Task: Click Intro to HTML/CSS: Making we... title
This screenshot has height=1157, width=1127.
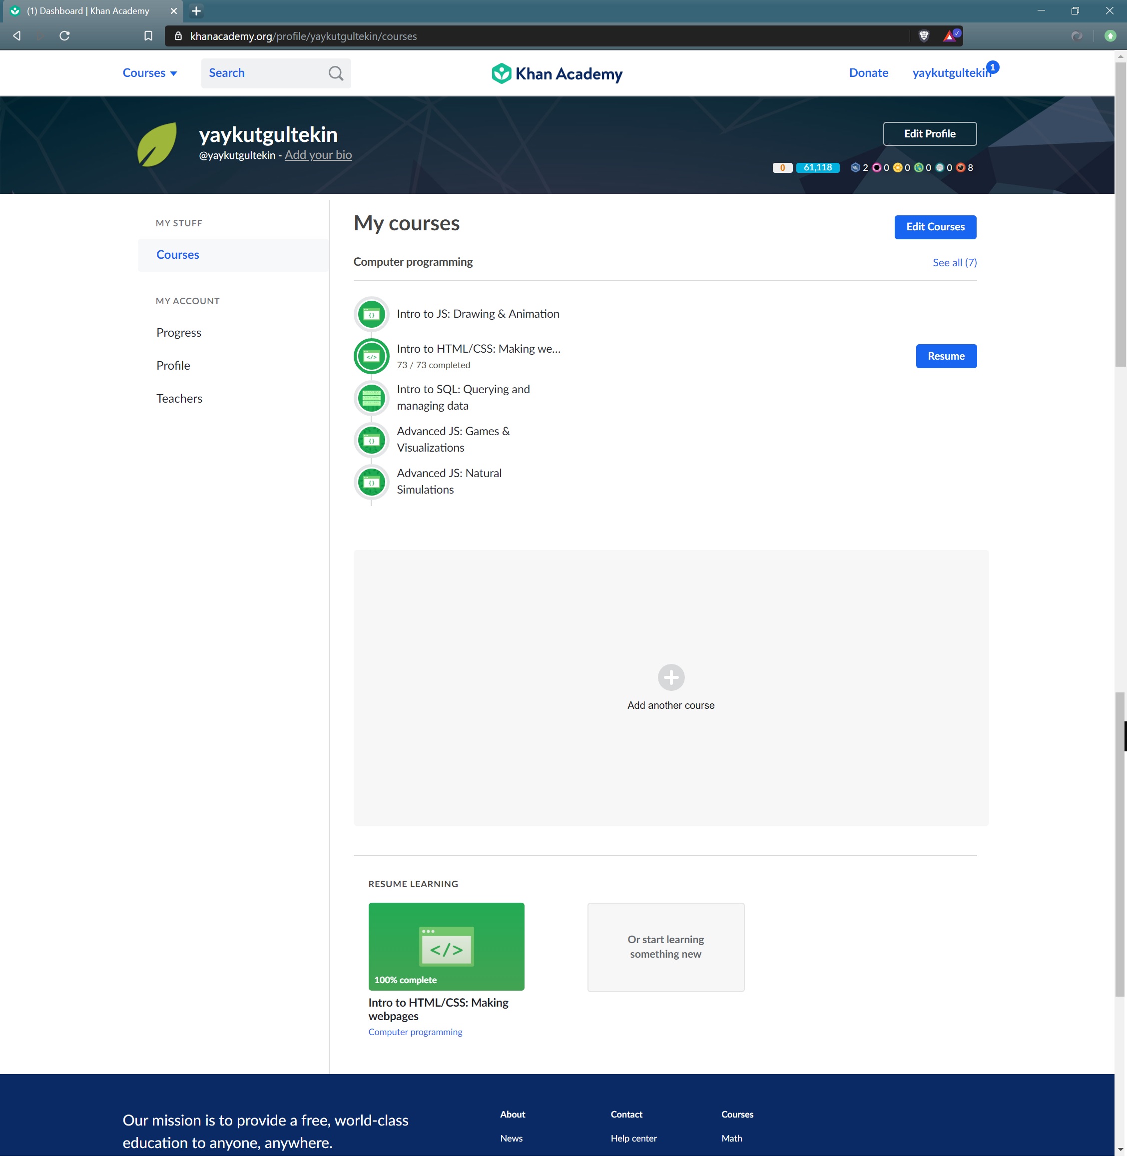Action: point(478,349)
